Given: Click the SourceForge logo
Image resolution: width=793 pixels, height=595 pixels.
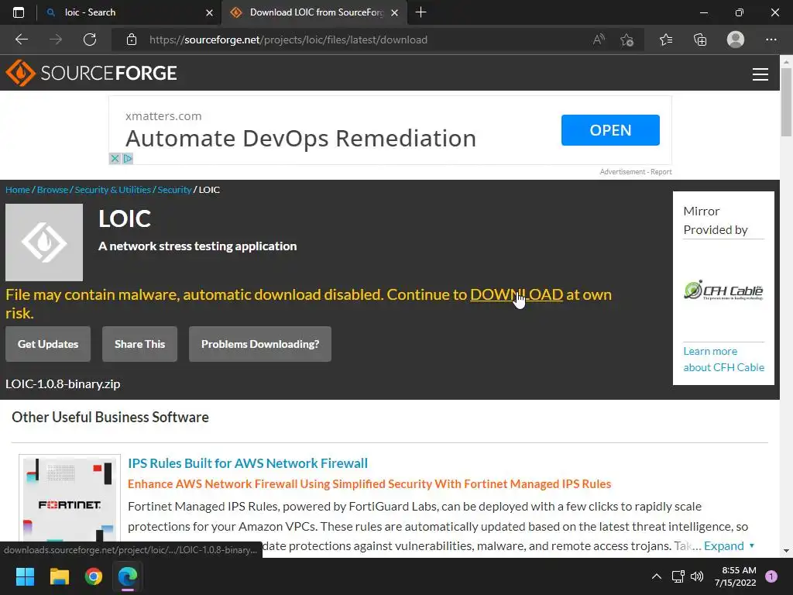Looking at the screenshot, I should click(91, 73).
